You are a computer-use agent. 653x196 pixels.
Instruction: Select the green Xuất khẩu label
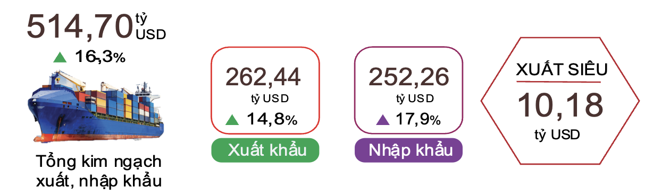[x=265, y=150]
